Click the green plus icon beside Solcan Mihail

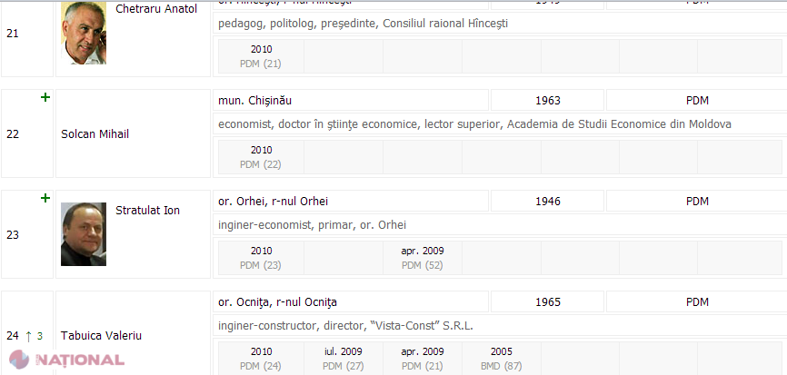click(x=45, y=97)
